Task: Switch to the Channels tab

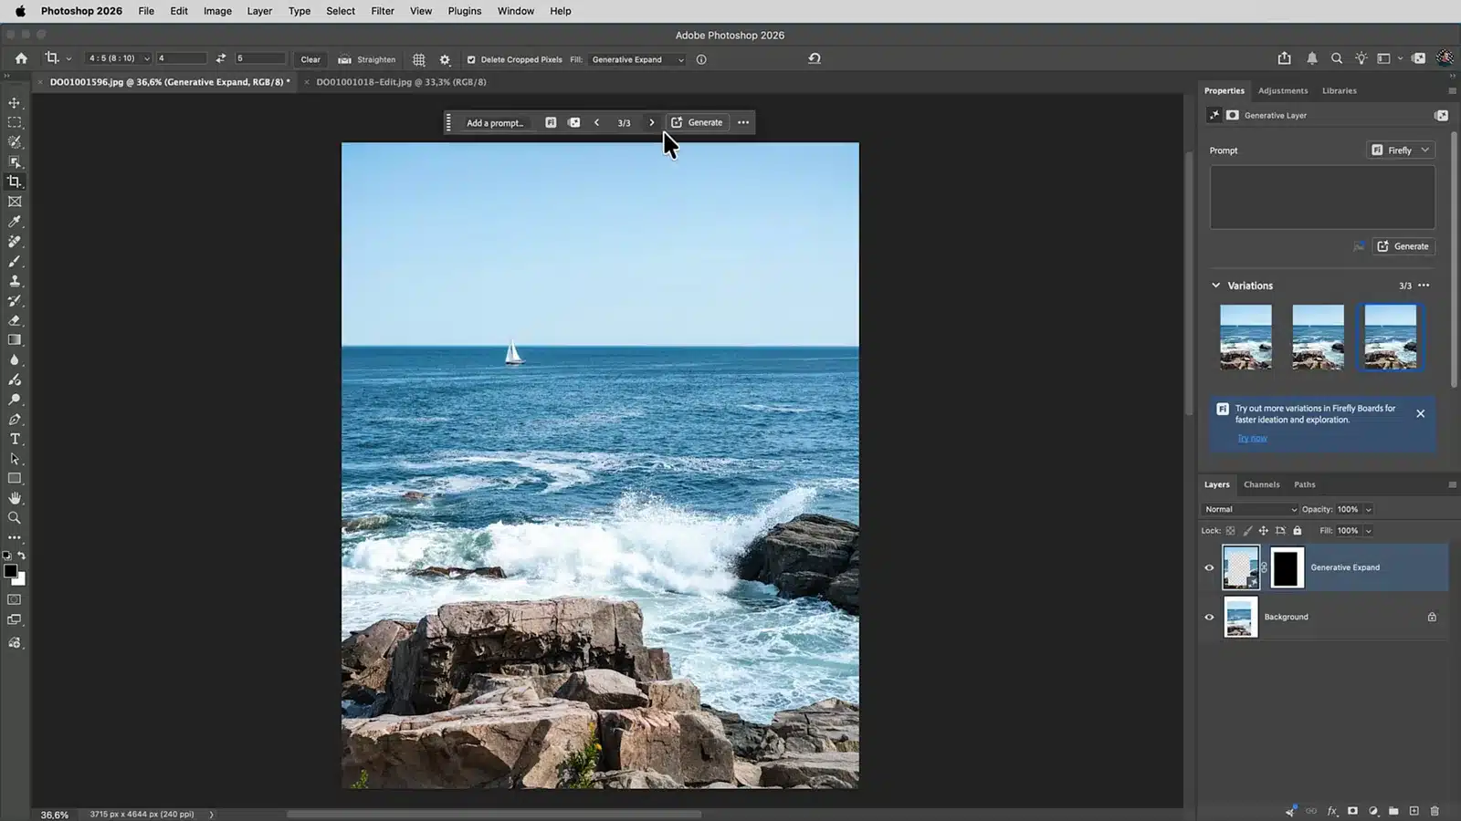Action: coord(1262,484)
